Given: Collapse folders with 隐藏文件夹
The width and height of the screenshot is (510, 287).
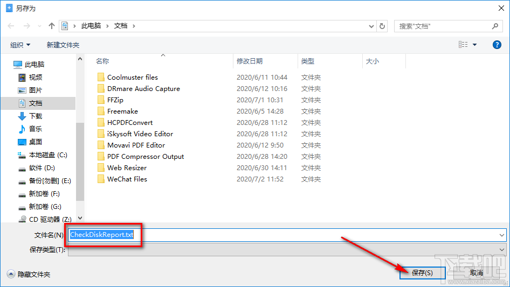Looking at the screenshot, I should click(29, 274).
